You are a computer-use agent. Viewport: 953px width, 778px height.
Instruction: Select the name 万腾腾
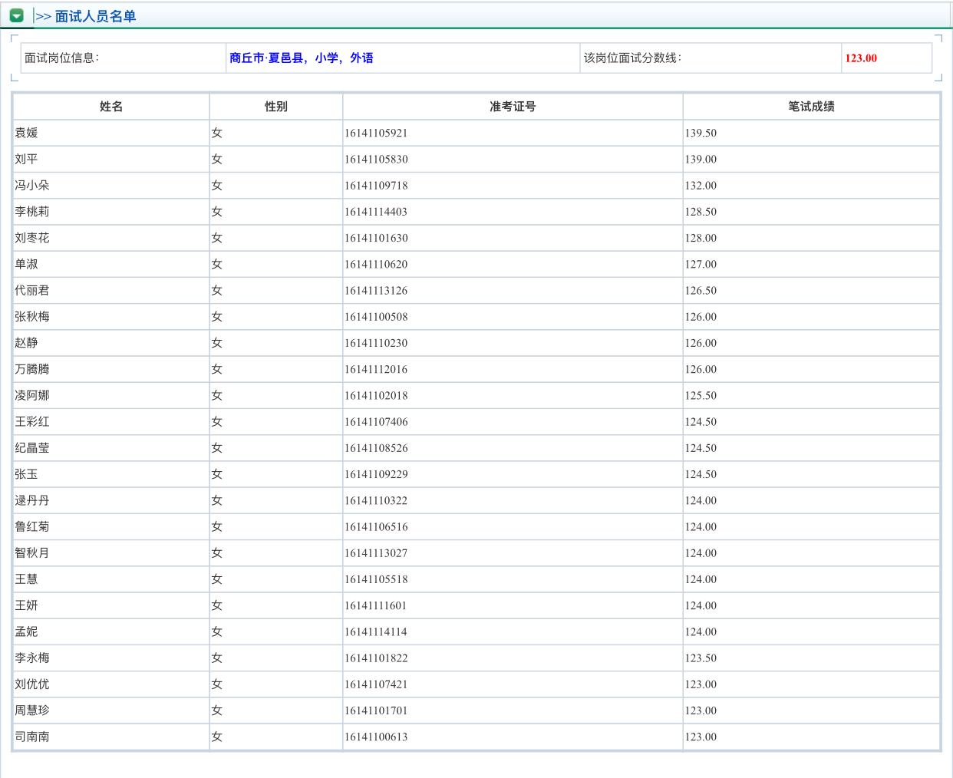pos(32,369)
